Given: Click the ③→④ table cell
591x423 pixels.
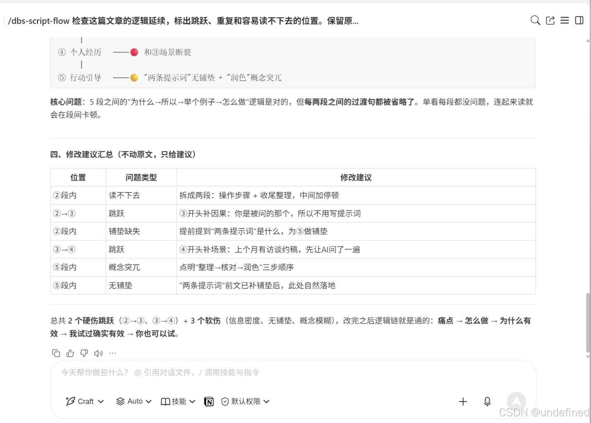Looking at the screenshot, I should point(78,250).
